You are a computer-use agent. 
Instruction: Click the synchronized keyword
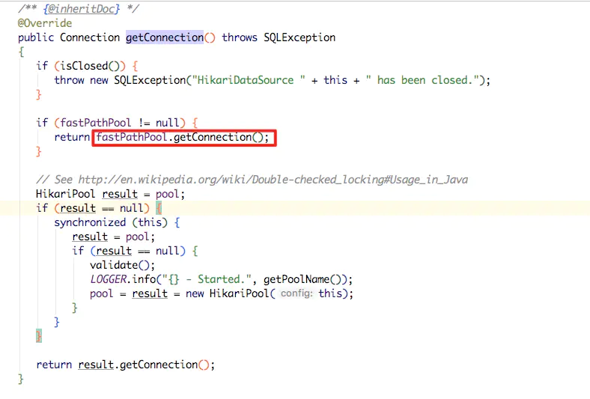[90, 222]
